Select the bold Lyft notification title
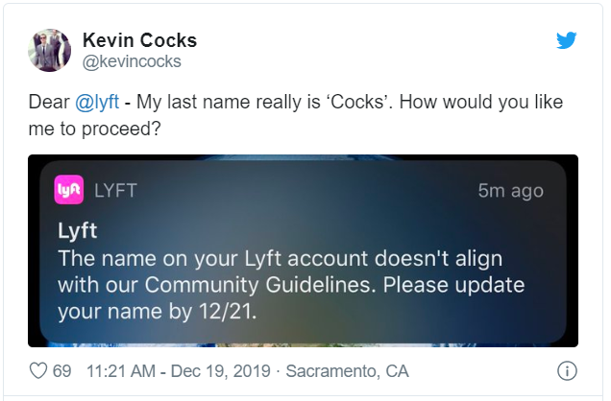The width and height of the screenshot is (611, 401). point(77,233)
